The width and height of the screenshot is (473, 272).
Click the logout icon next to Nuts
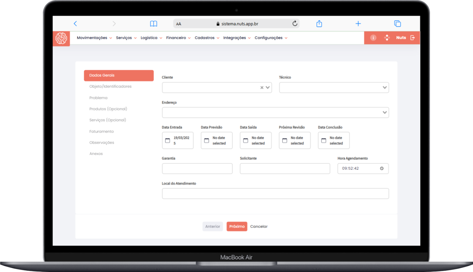click(413, 38)
